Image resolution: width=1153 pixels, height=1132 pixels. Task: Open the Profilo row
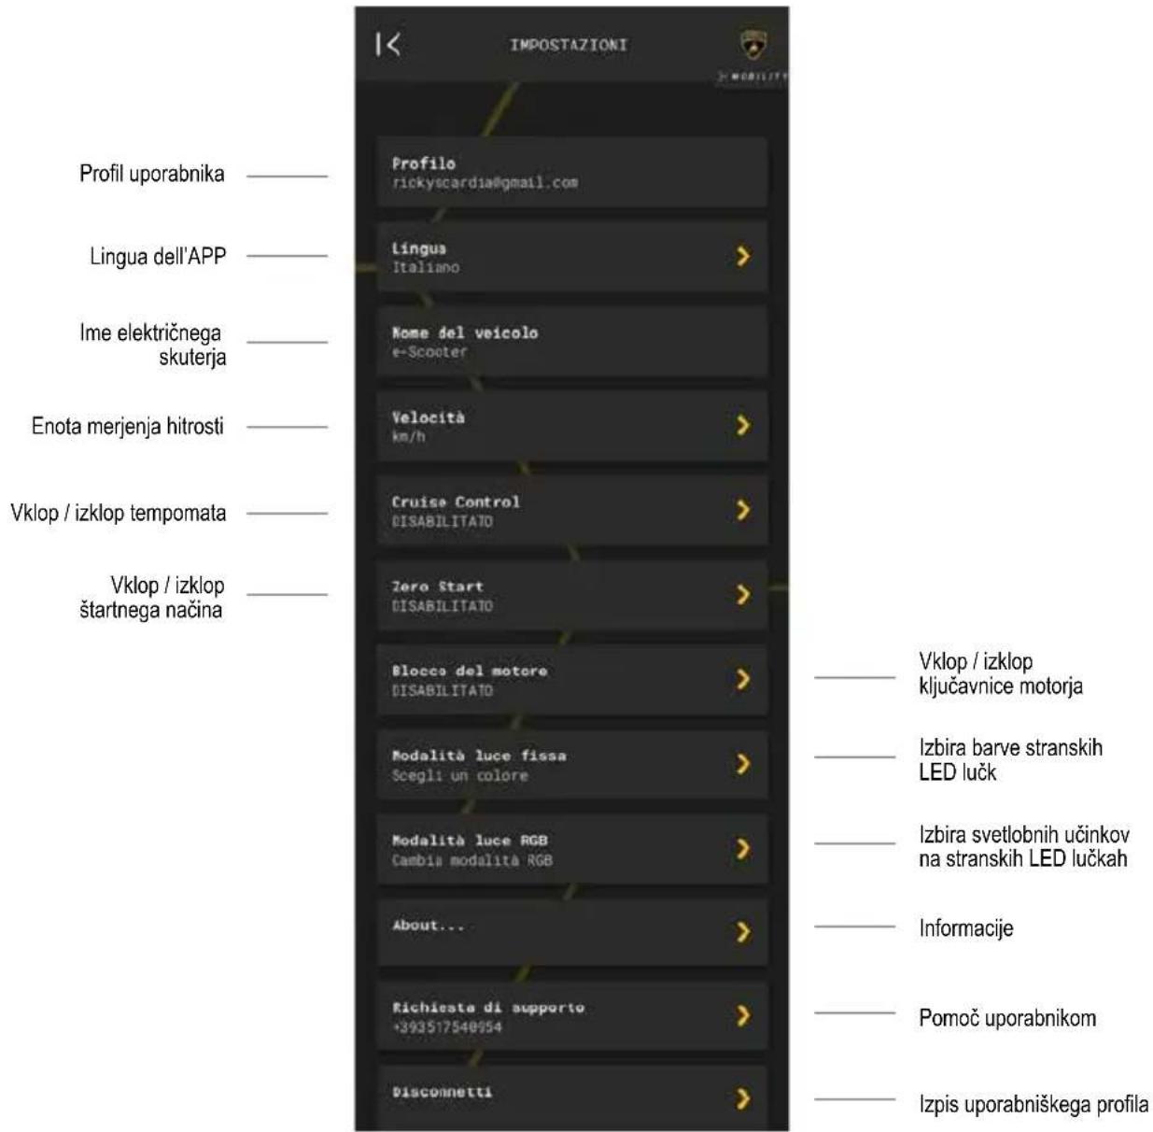click(572, 173)
